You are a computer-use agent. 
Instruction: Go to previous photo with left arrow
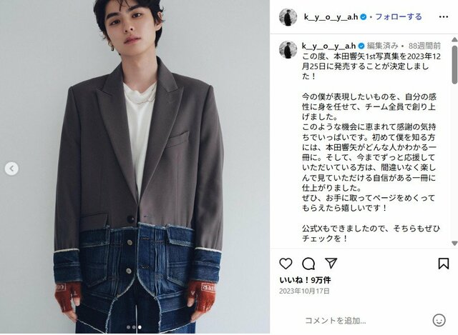click(x=11, y=169)
